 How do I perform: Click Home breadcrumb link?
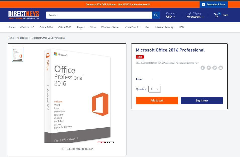point(11,38)
